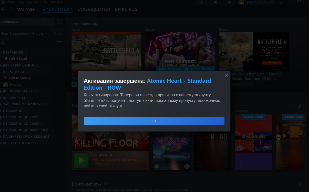Viewport: 309px width, 192px height.
Task: Select Left to Survive in the list
Action: [x=20, y=78]
